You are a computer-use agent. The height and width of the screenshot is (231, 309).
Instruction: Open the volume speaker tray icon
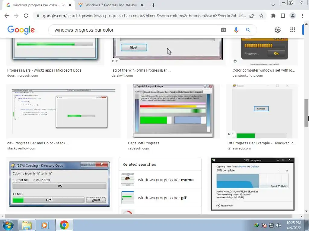[x=279, y=225]
